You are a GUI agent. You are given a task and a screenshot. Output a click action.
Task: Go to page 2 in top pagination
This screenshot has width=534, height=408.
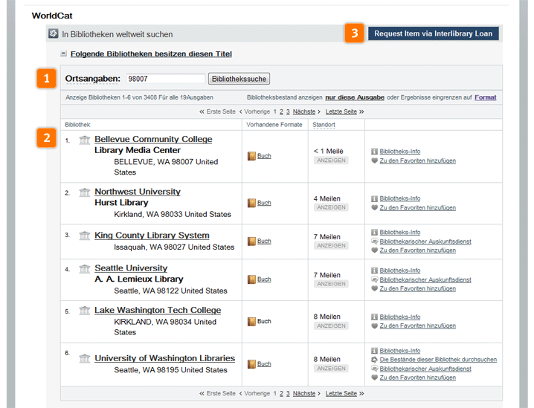pos(280,111)
